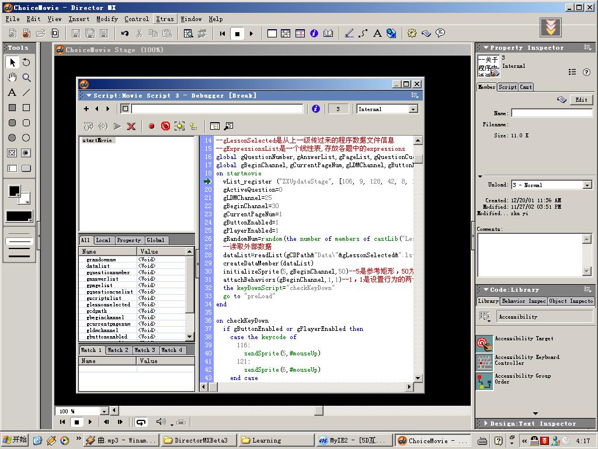This screenshot has width=598, height=449.
Task: Select the Arrow tool in Tools palette
Action: (12, 62)
